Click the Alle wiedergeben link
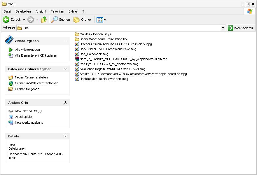Screen dimensions: 257x175 pos(27,50)
